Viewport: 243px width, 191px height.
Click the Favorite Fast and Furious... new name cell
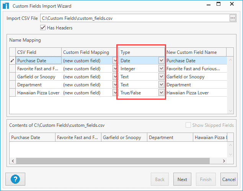[196, 68]
